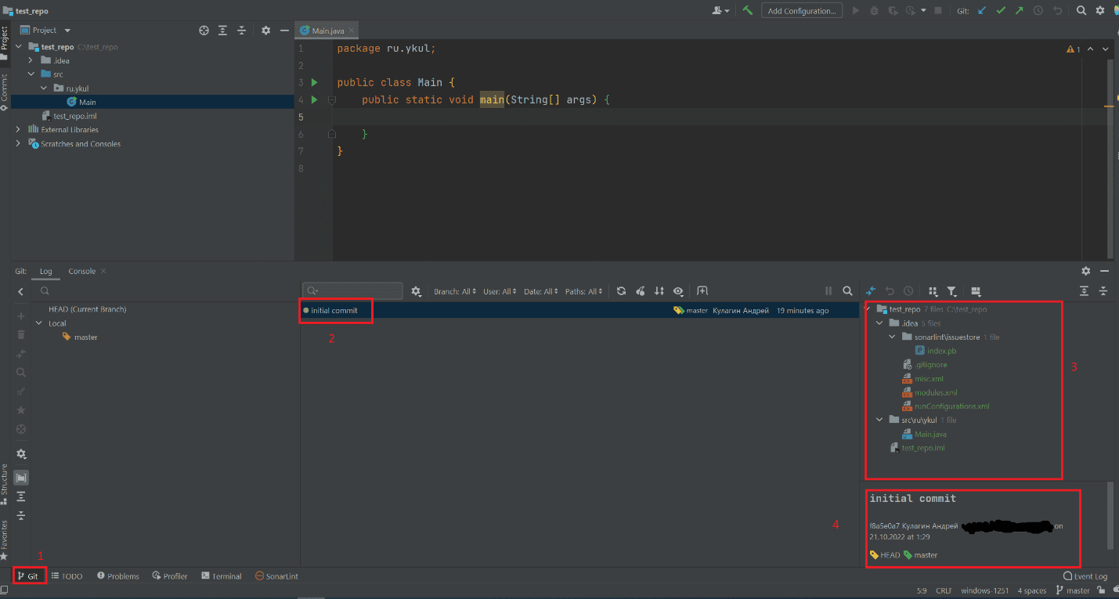1119x599 pixels.
Task: Open the User: All filter dropdown
Action: click(500, 291)
